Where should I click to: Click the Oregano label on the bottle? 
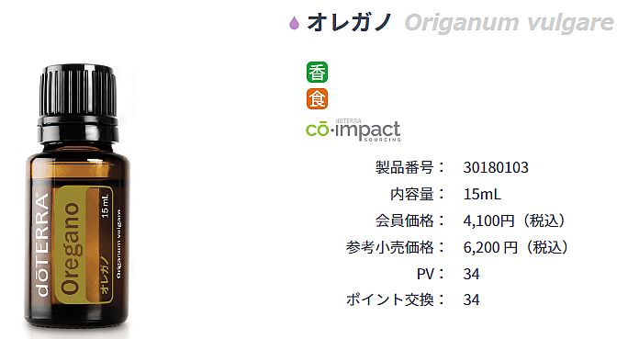click(73, 248)
